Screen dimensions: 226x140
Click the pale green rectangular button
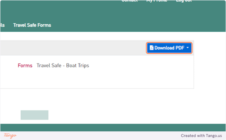(x=34, y=115)
